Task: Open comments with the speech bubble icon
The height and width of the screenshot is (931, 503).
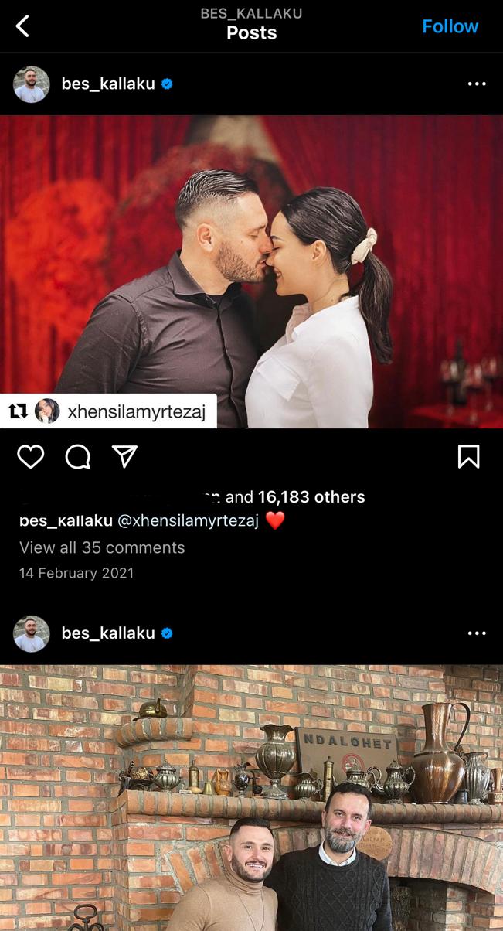Action: 78,457
